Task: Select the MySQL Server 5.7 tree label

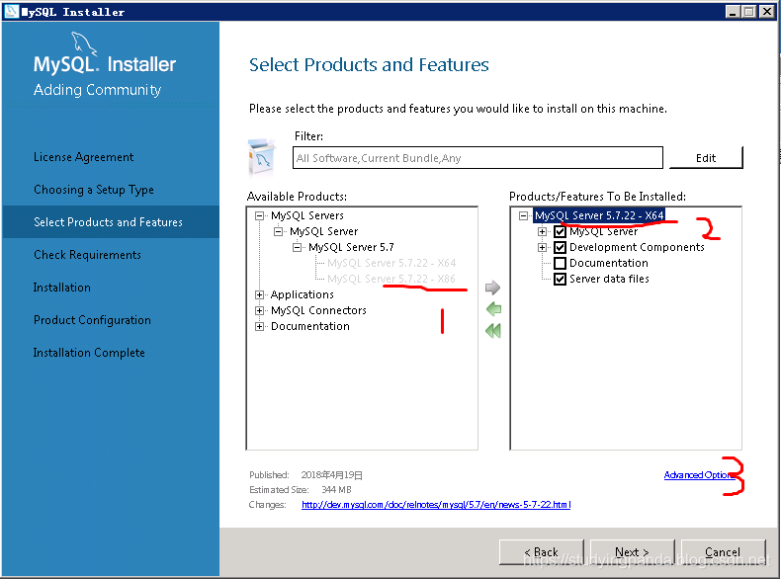Action: (x=351, y=247)
